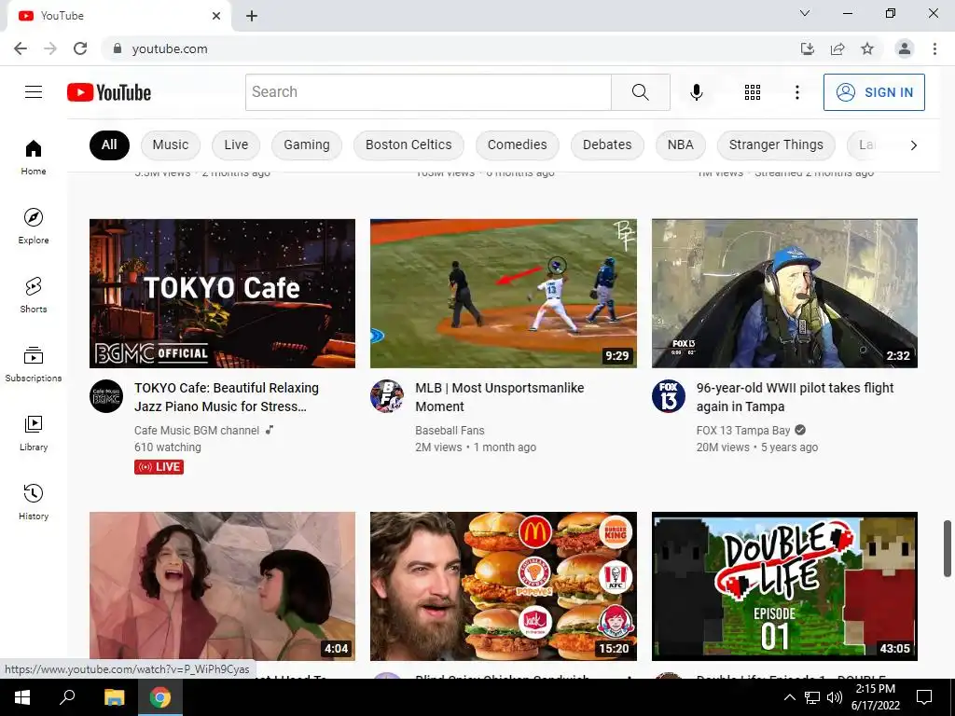Select the Music filter chip

click(x=171, y=145)
